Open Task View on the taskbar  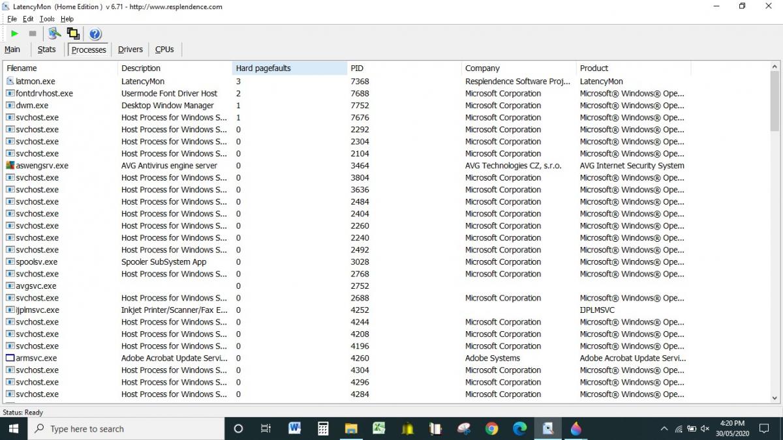pos(266,428)
